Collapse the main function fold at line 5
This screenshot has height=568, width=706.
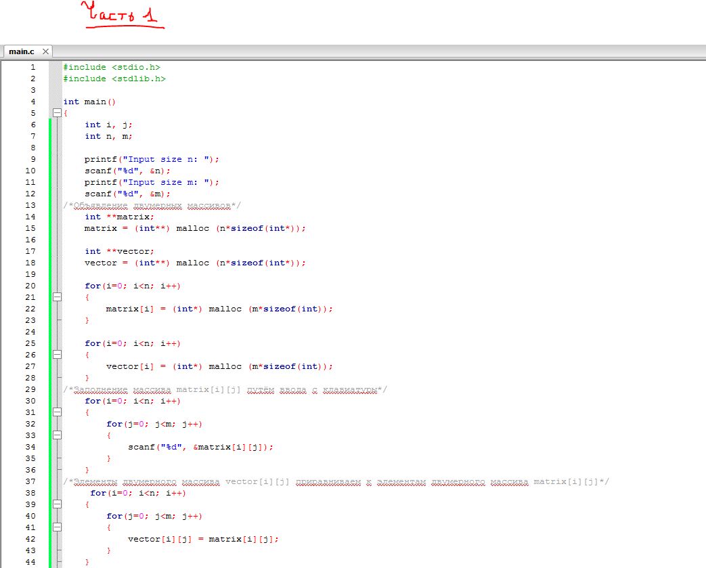[58, 113]
